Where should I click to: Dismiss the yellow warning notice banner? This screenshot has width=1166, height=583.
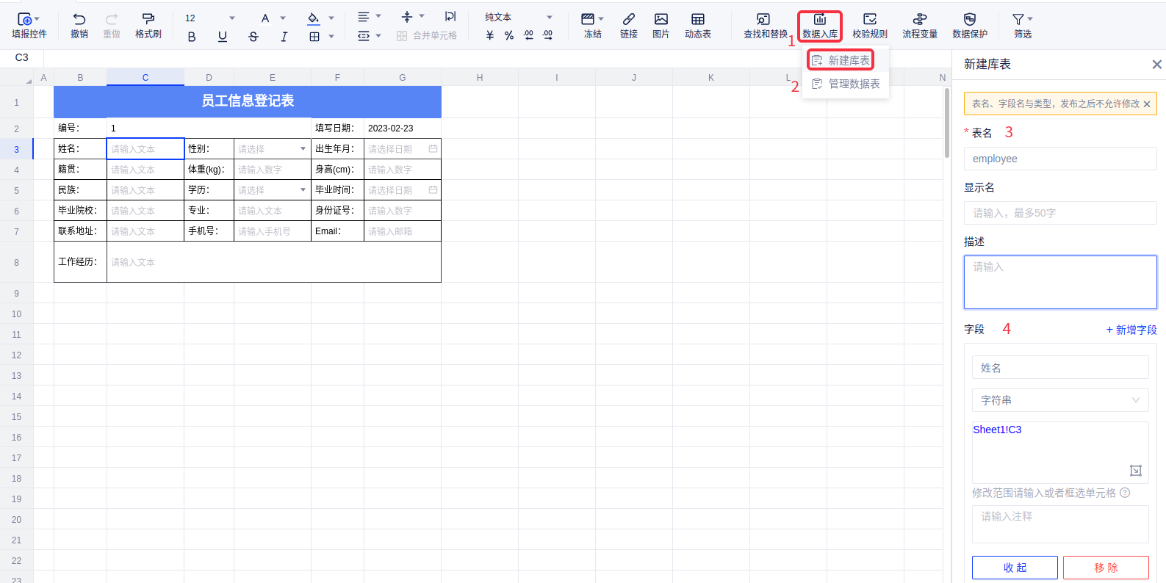1147,104
